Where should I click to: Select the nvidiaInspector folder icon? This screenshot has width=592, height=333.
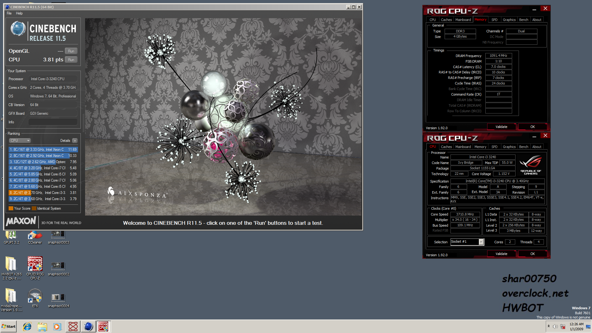coord(11,300)
